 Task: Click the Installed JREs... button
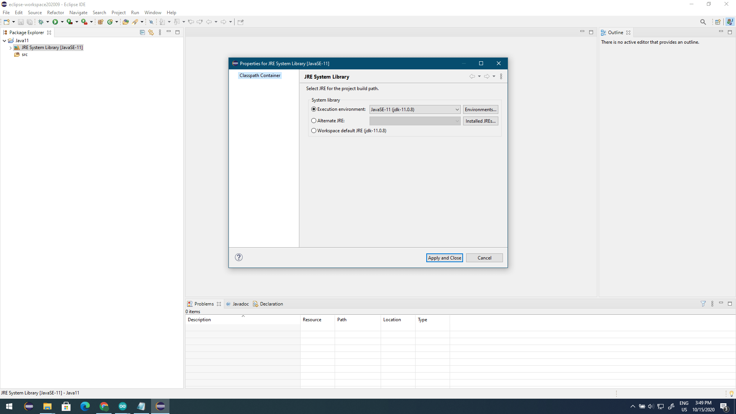pyautogui.click(x=480, y=121)
